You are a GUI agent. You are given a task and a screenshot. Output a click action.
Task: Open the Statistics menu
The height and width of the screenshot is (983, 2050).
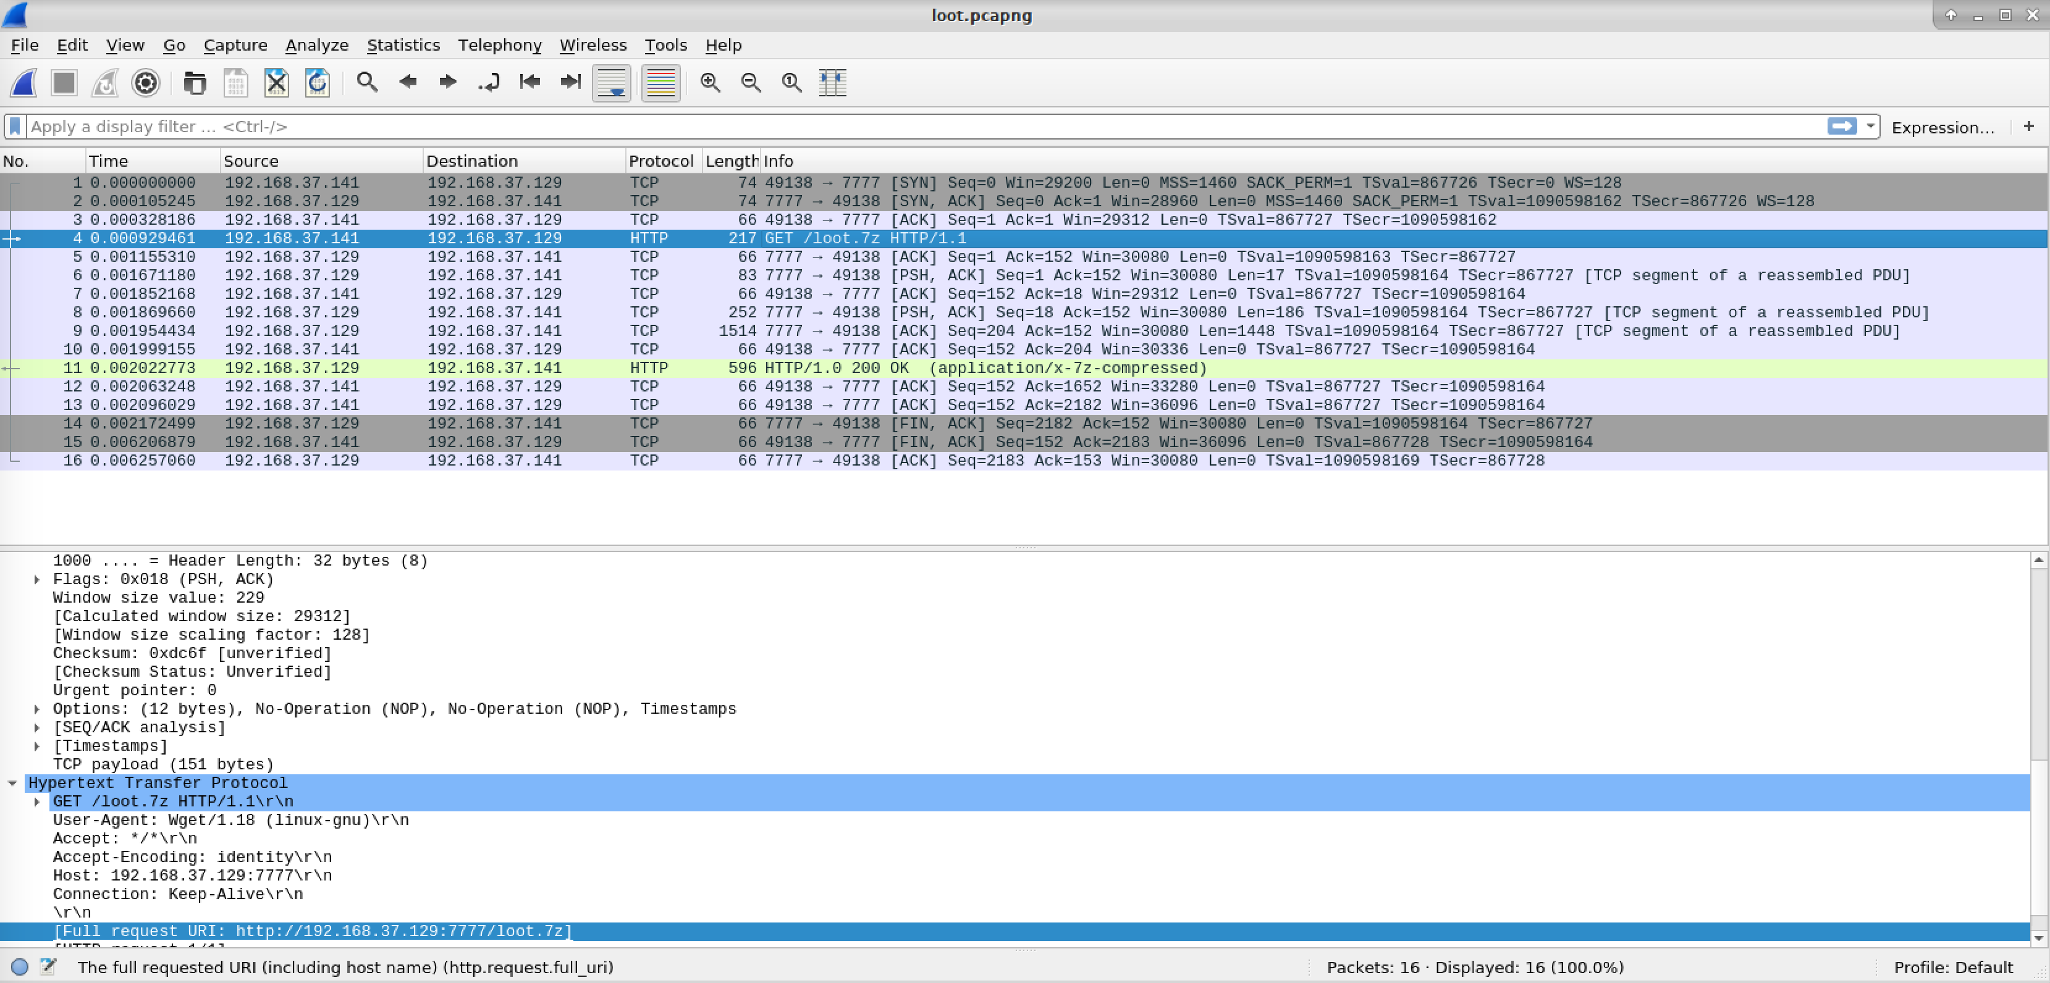(x=403, y=45)
